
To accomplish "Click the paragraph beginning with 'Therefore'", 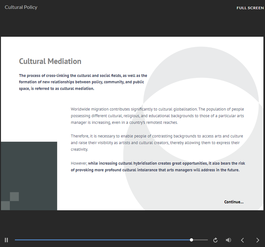I will 157,143.
